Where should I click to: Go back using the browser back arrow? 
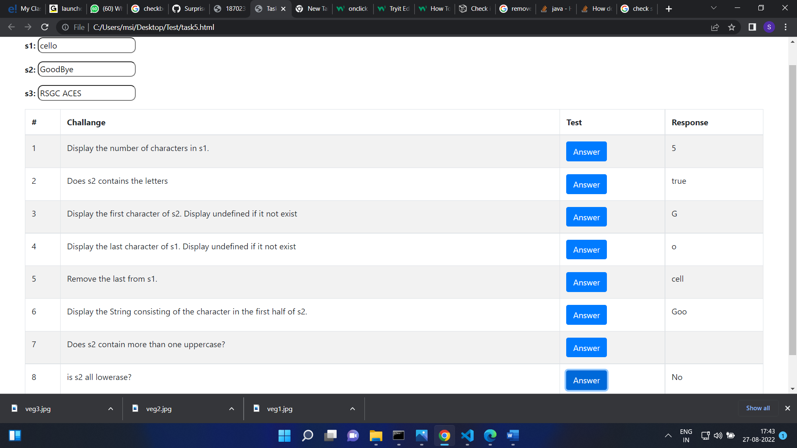point(11,27)
